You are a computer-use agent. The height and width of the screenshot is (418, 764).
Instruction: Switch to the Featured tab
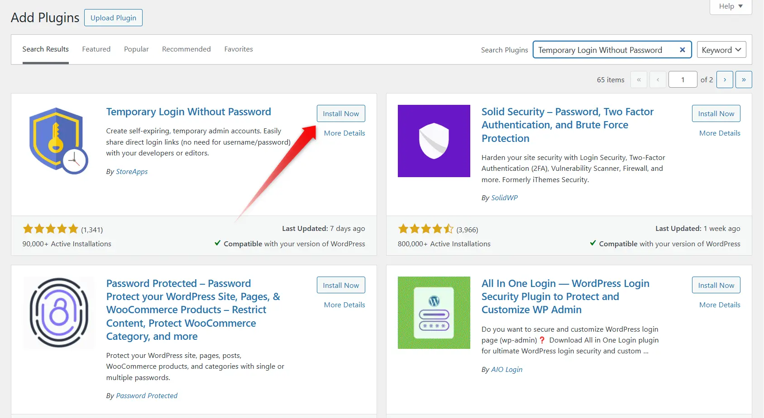(96, 49)
